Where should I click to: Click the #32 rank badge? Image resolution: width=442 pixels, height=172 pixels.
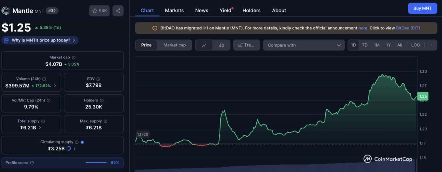[x=52, y=11]
